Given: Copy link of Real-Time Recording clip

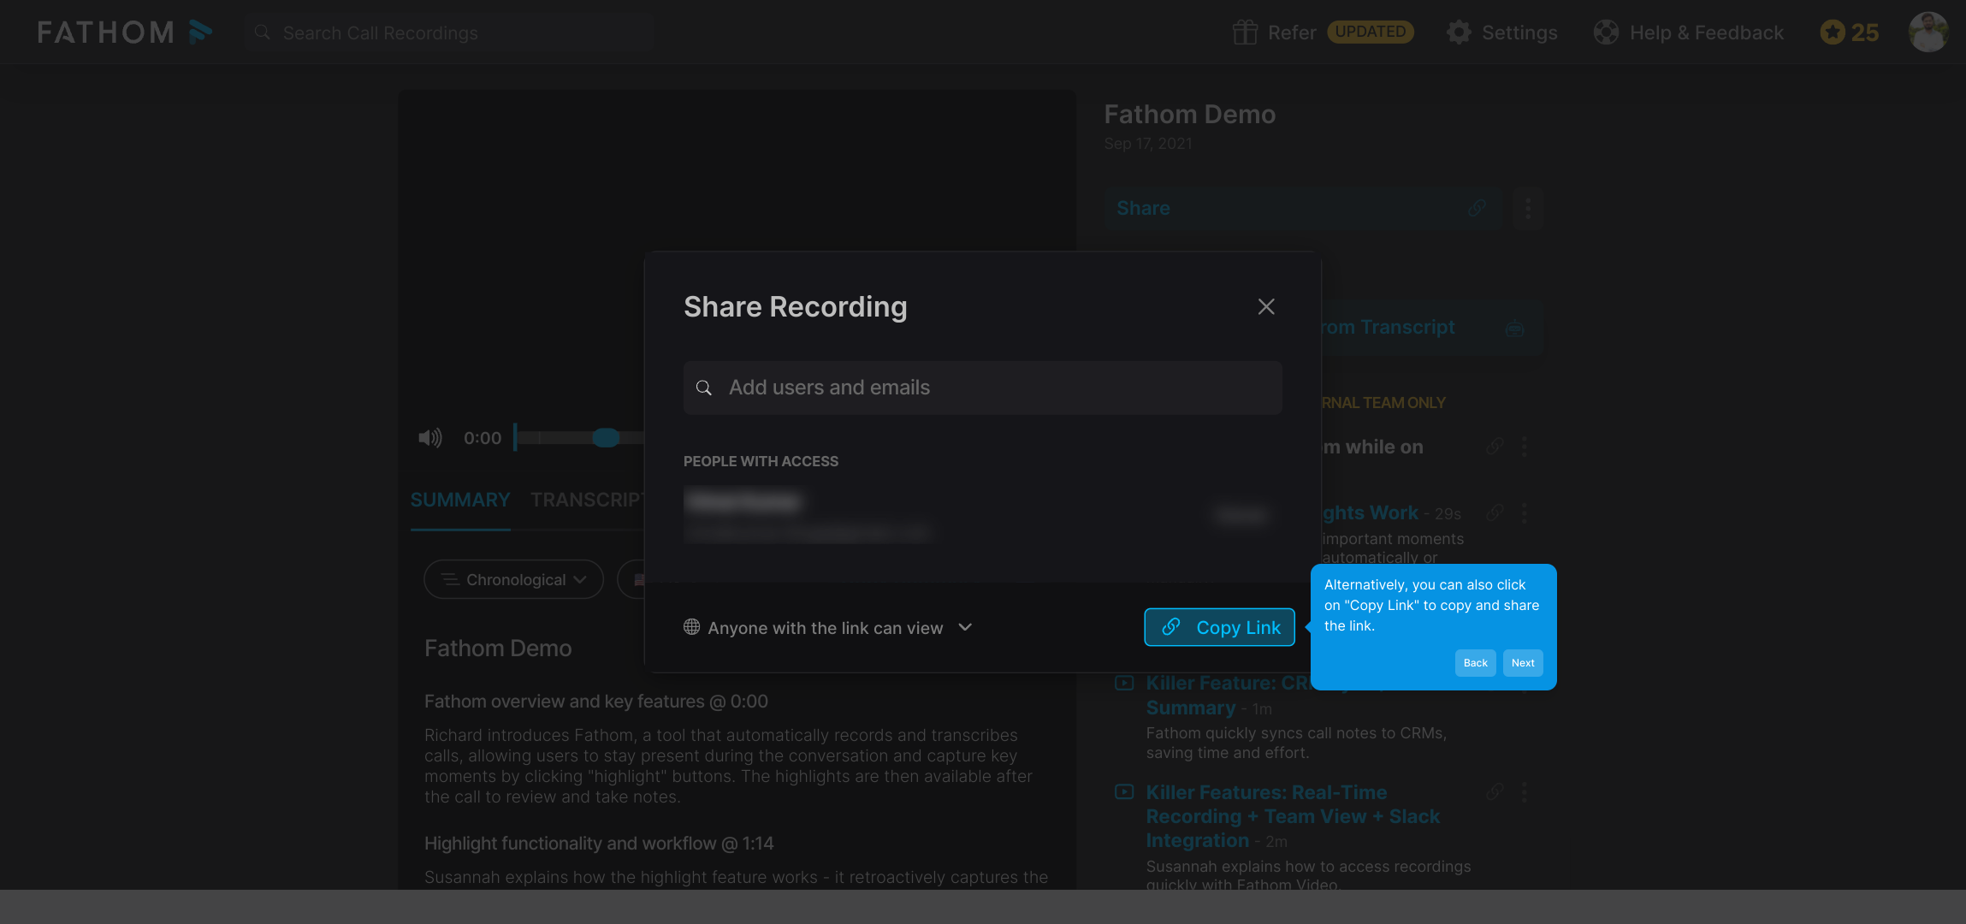Looking at the screenshot, I should (1495, 791).
